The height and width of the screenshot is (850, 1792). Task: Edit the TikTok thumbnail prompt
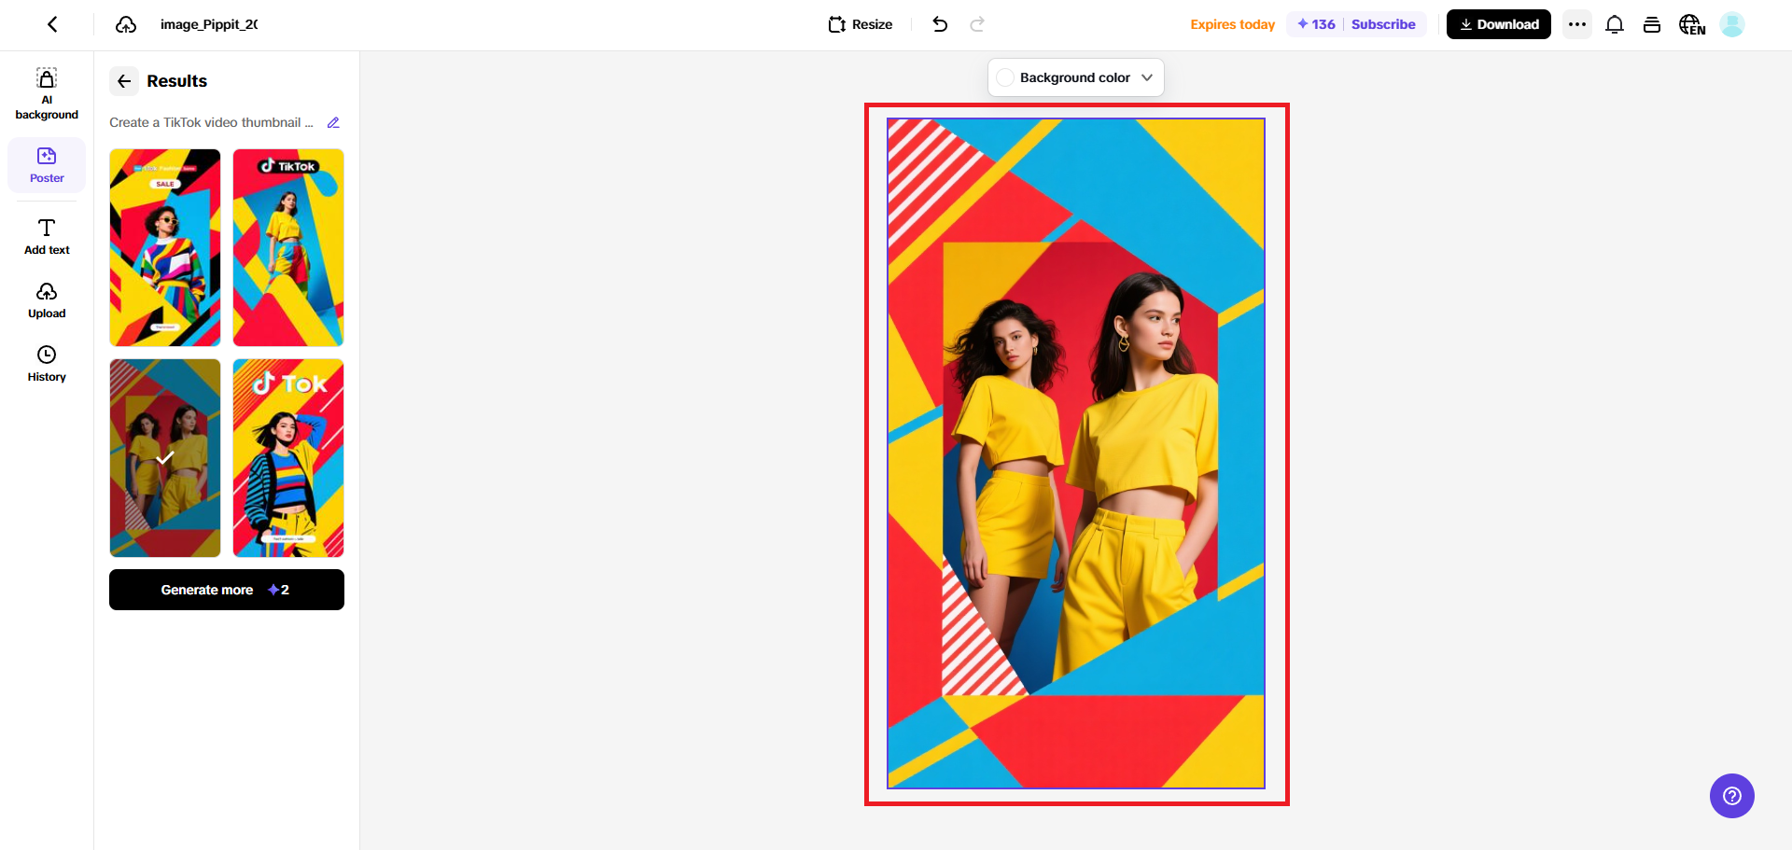[x=333, y=122]
